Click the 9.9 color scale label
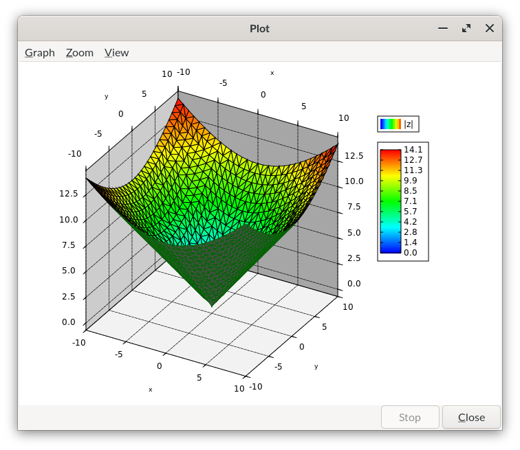520x450 pixels. point(410,181)
